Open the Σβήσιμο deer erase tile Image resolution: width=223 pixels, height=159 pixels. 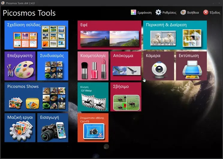click(126, 97)
